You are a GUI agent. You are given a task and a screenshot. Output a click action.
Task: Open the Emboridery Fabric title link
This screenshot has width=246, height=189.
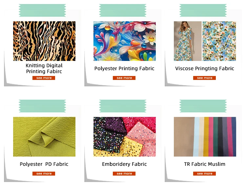[124, 164]
